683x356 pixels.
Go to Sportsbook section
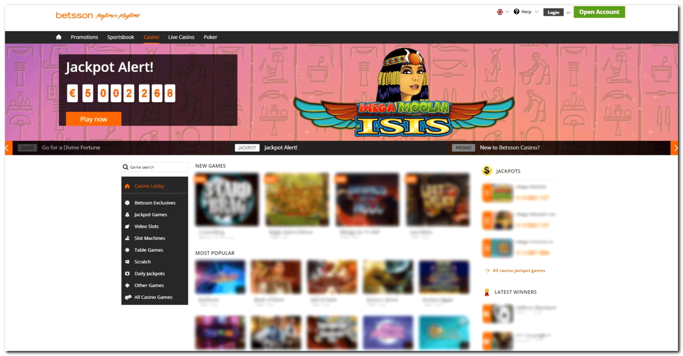(x=121, y=37)
